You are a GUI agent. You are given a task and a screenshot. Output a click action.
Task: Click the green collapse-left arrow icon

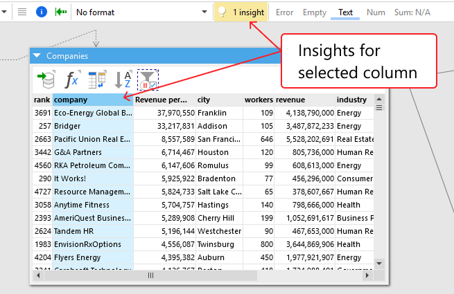coord(61,12)
